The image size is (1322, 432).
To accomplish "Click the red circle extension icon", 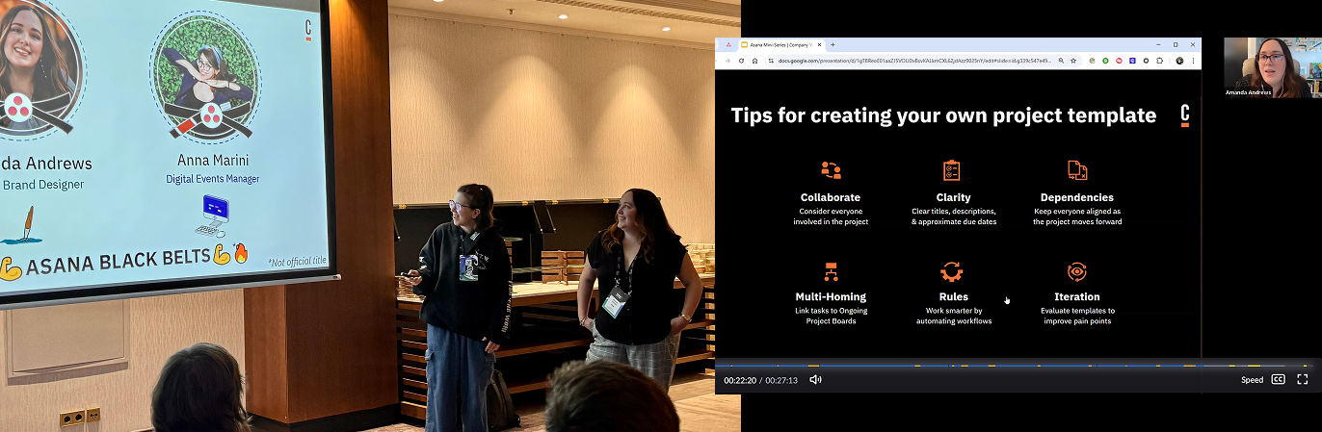I will 1119,61.
